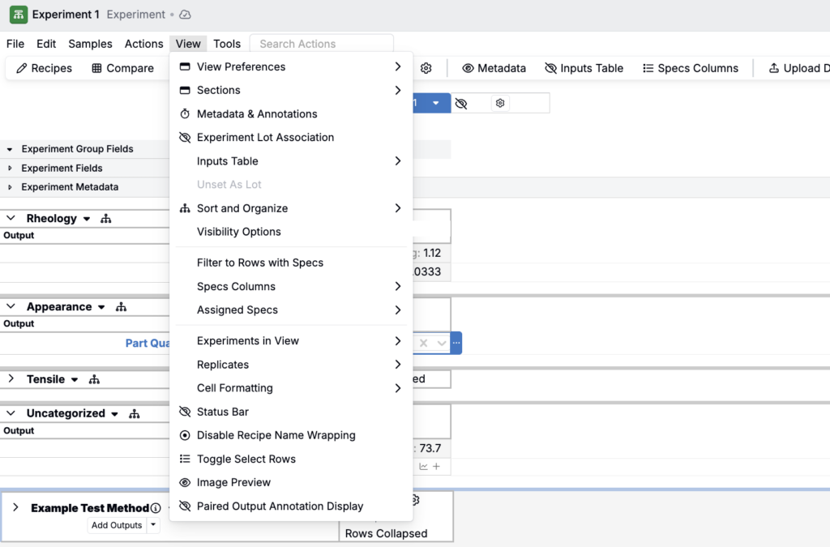Click the Metadata toolbar button
The width and height of the screenshot is (830, 547).
494,68
